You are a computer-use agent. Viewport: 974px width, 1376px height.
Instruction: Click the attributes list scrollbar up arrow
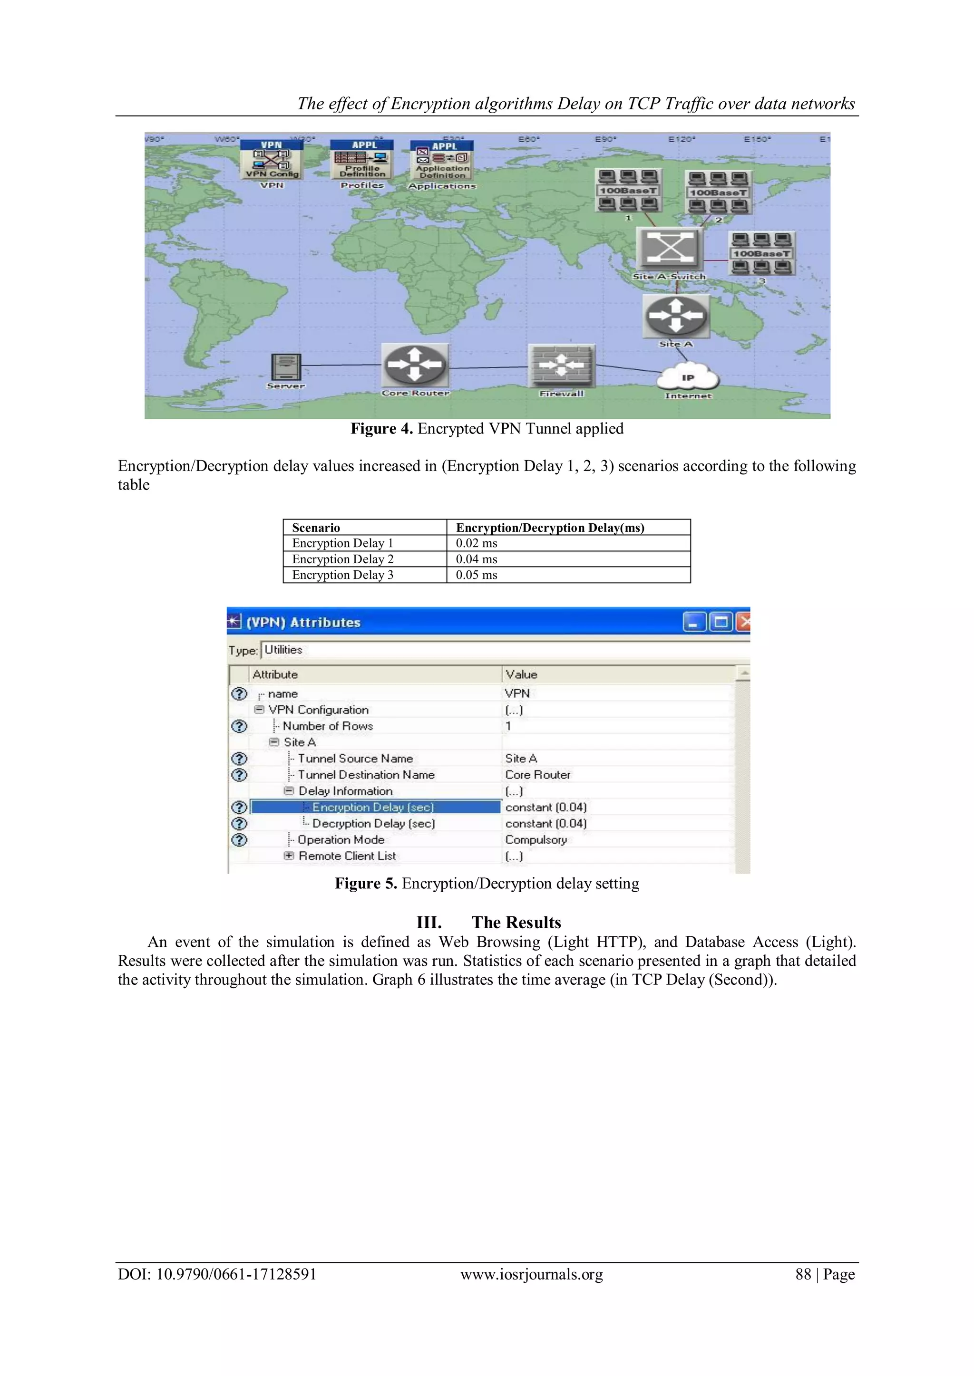(743, 674)
